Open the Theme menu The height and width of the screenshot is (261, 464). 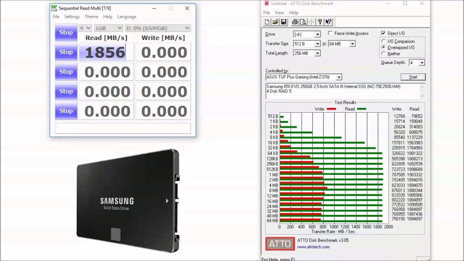91,17
